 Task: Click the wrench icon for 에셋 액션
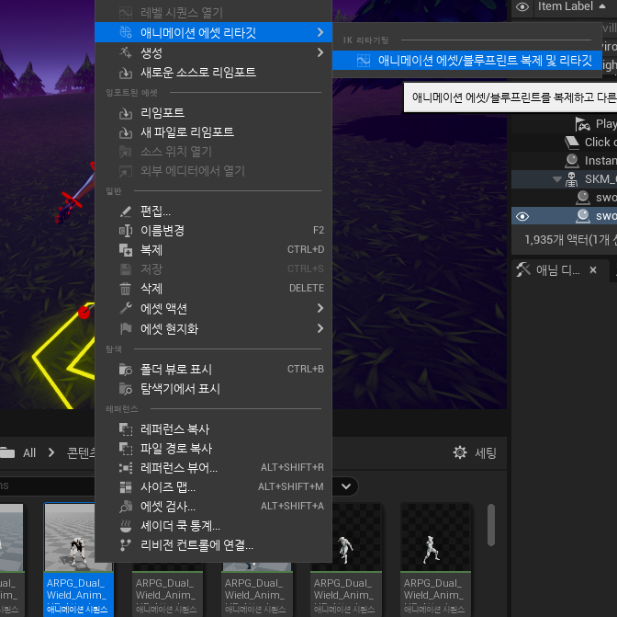[x=126, y=308]
